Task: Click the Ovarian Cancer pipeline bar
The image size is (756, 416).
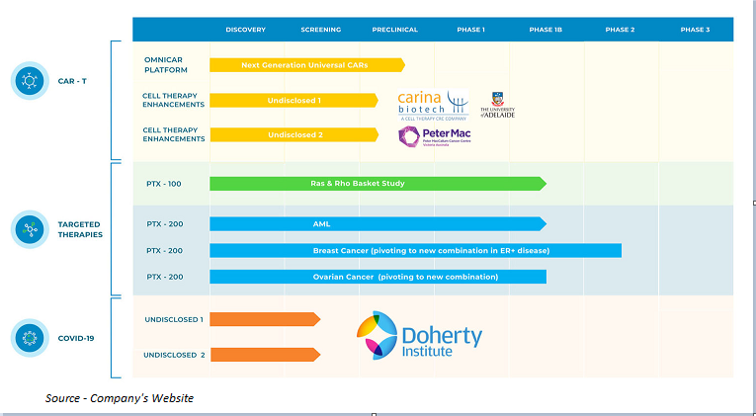Action: click(x=376, y=277)
